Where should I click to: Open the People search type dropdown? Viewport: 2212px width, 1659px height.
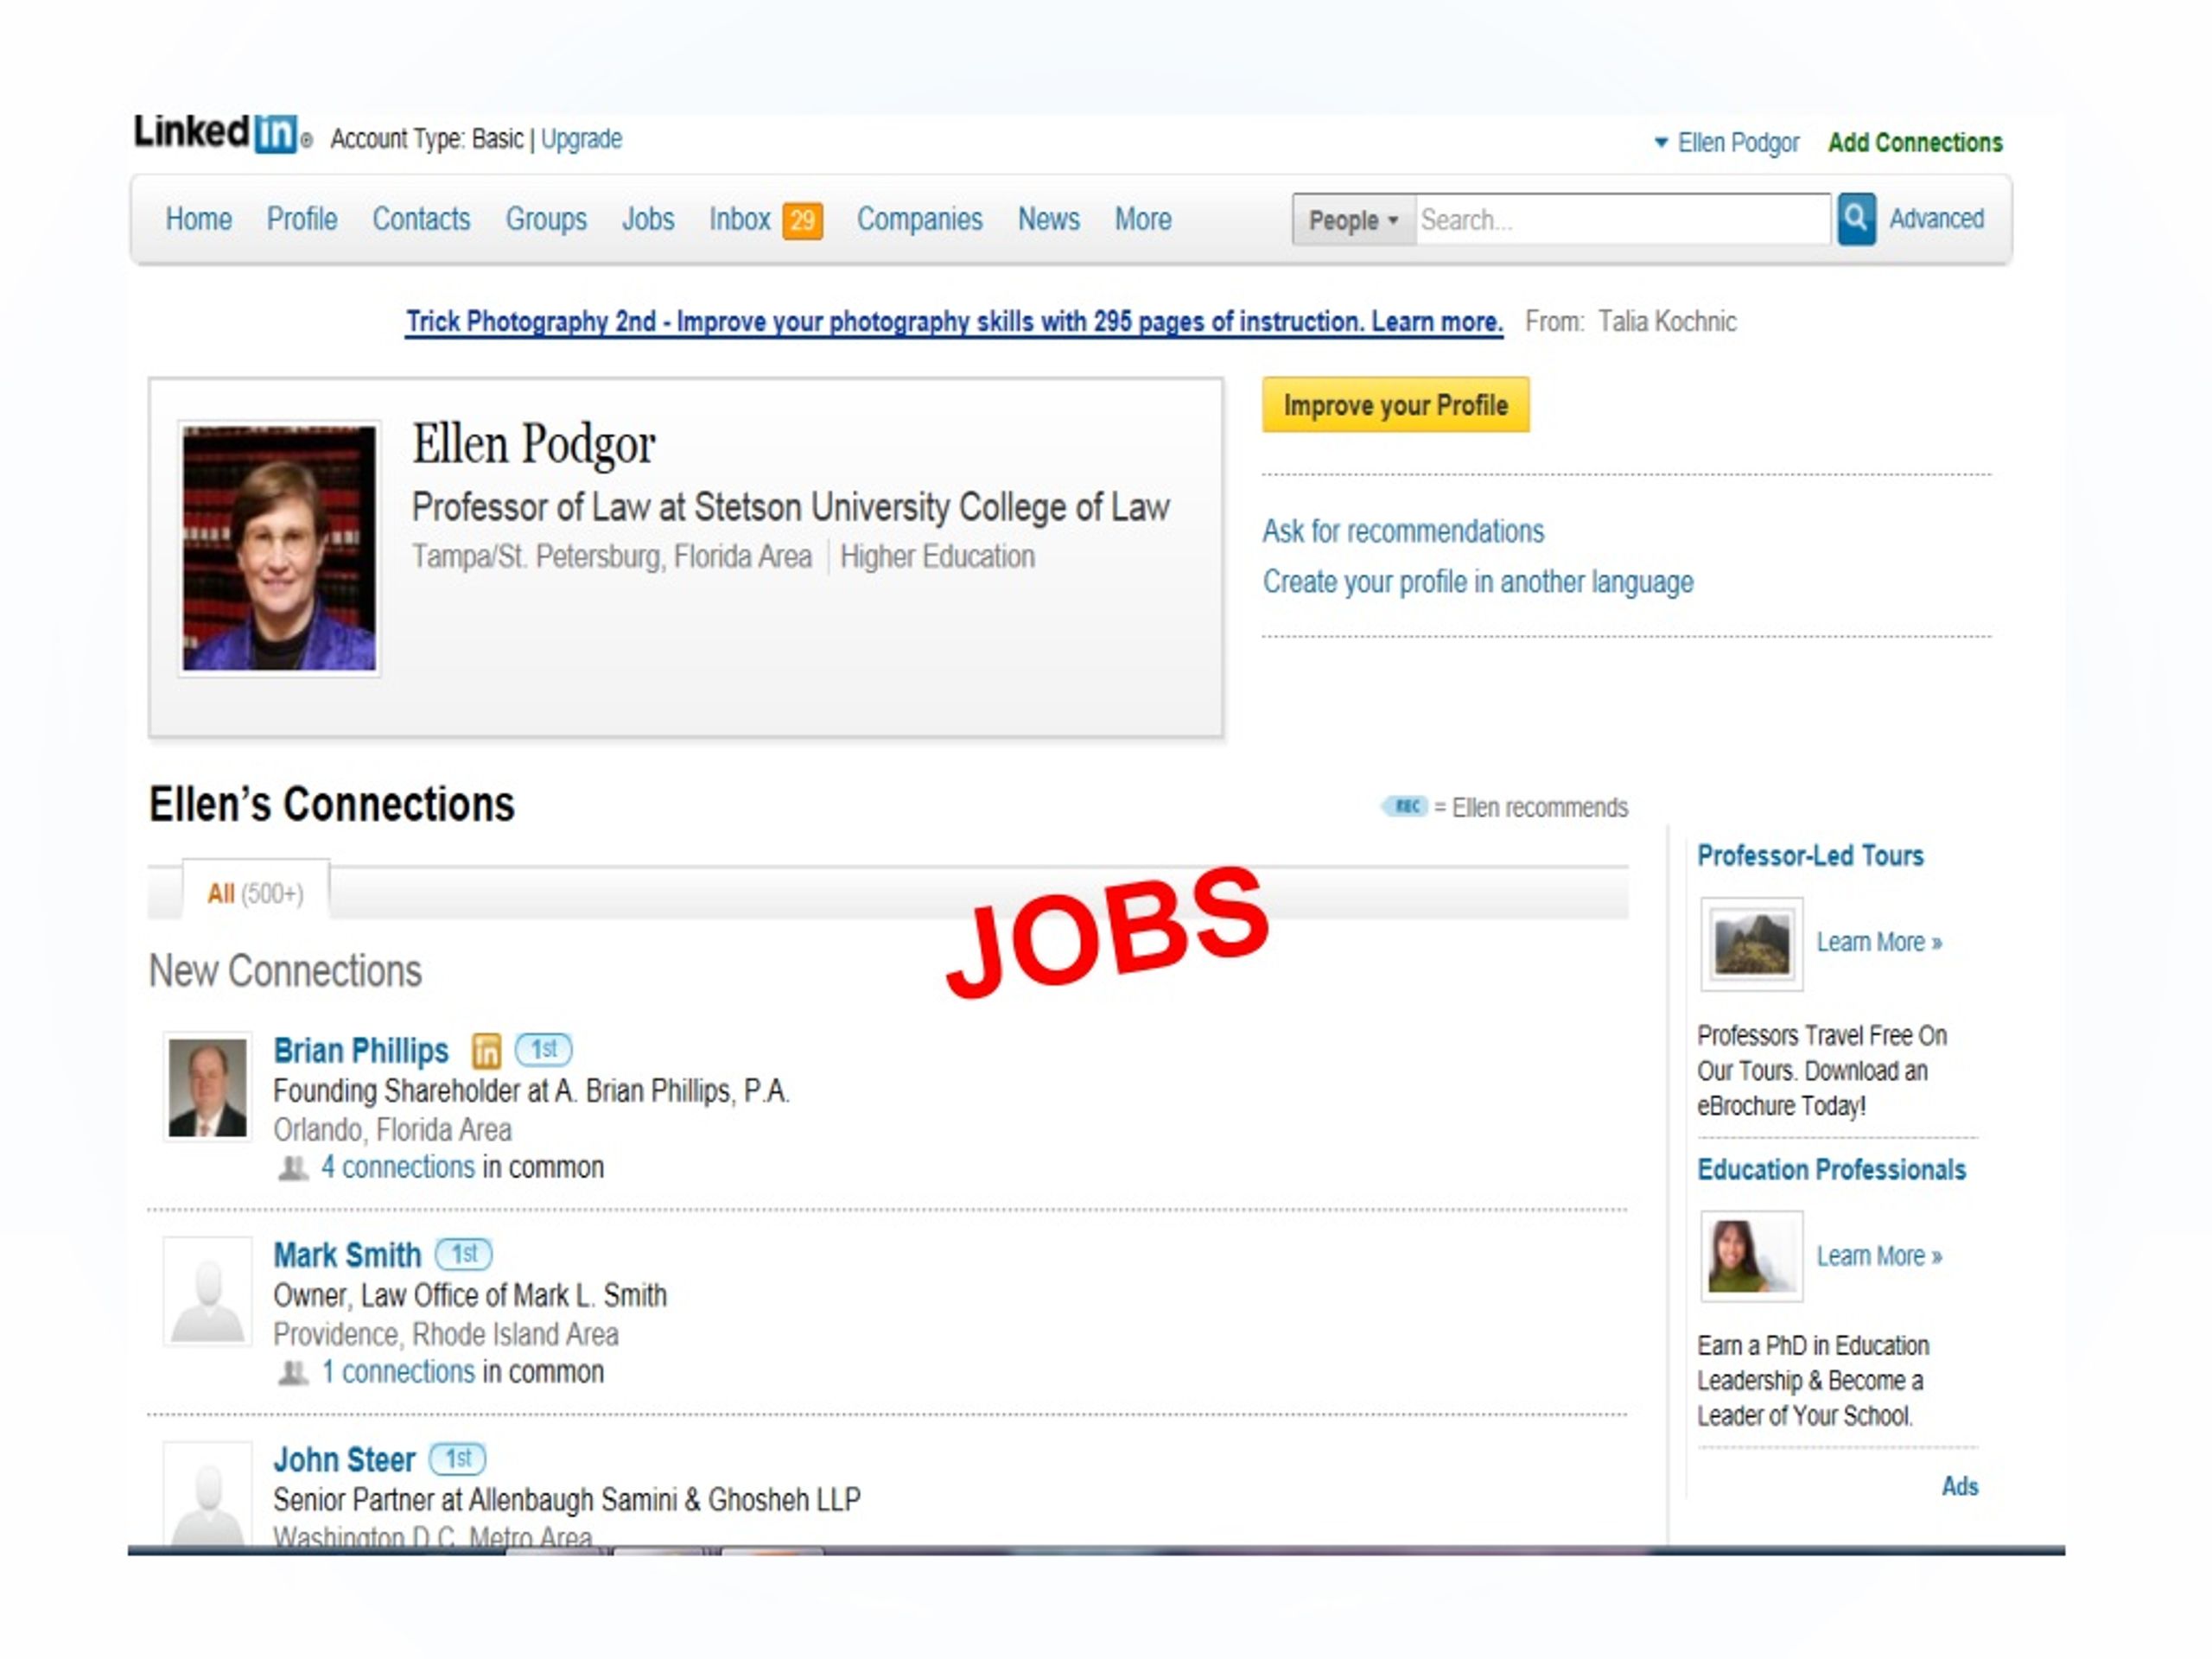tap(1354, 220)
